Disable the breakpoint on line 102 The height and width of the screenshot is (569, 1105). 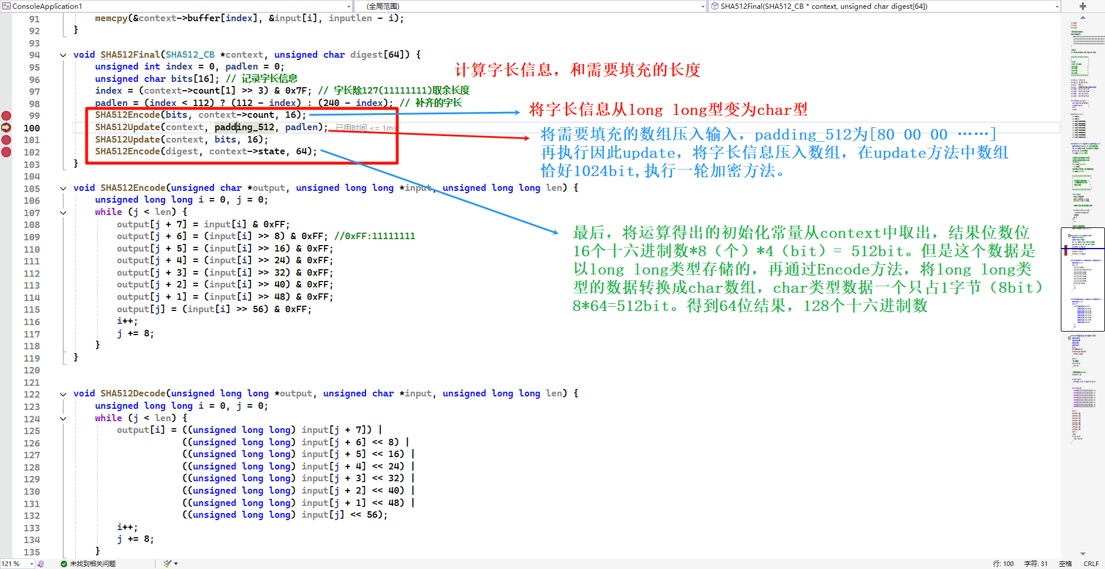click(x=6, y=152)
